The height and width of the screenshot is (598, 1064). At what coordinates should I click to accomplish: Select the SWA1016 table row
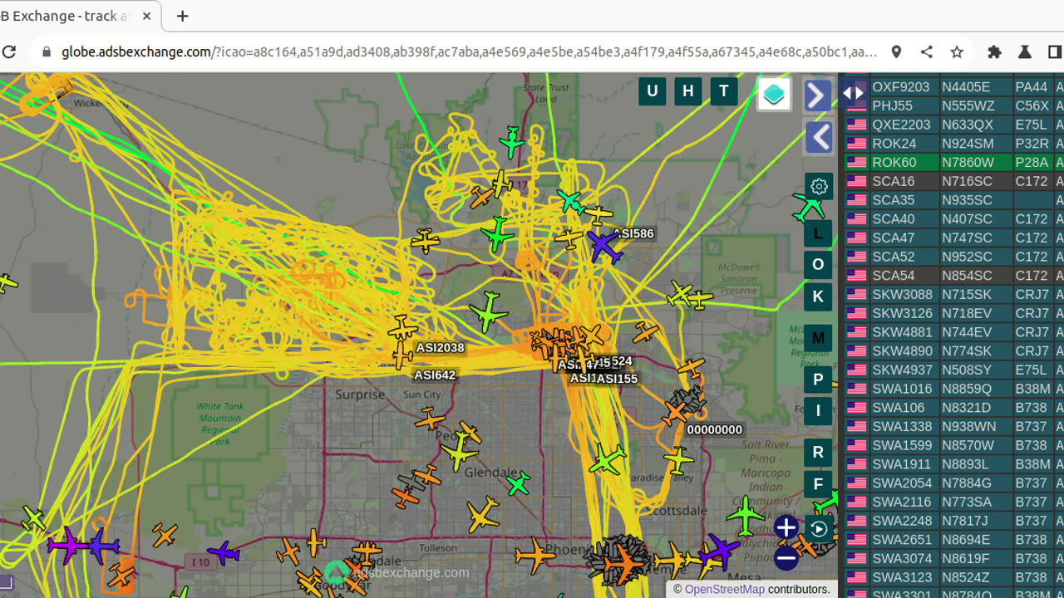pos(953,389)
